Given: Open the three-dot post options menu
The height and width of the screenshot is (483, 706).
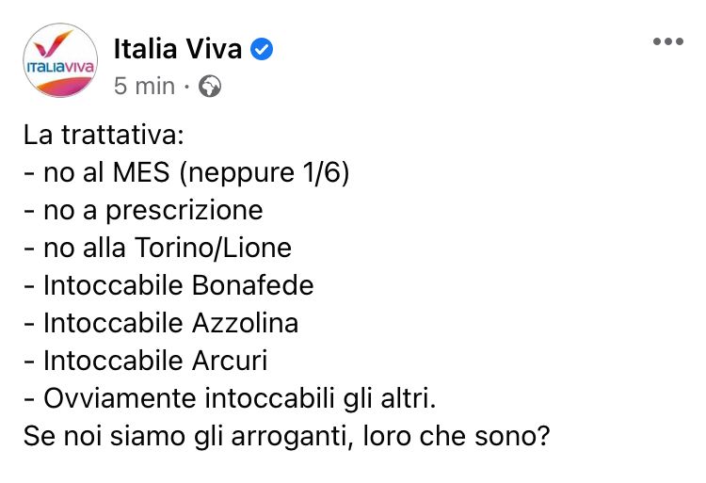Looking at the screenshot, I should tap(668, 41).
